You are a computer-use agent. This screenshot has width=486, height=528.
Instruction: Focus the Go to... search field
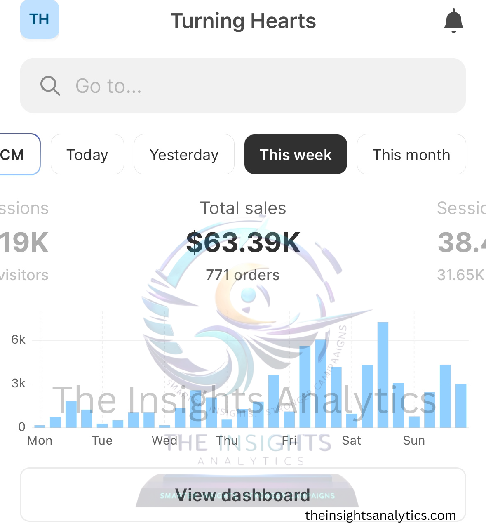[243, 86]
